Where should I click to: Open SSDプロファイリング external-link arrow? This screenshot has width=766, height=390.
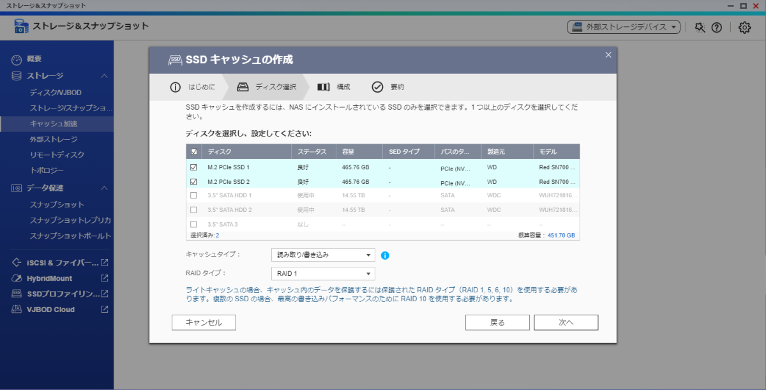click(105, 294)
